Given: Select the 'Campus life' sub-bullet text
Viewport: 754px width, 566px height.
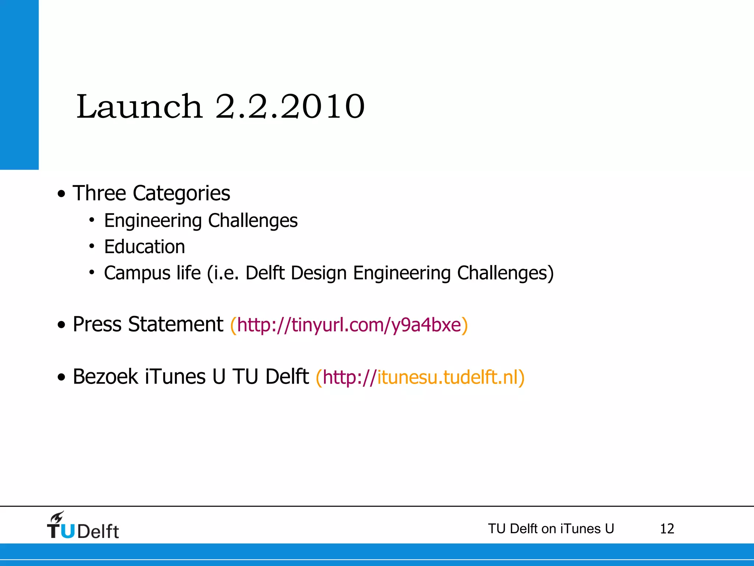Looking at the screenshot, I should tap(329, 273).
